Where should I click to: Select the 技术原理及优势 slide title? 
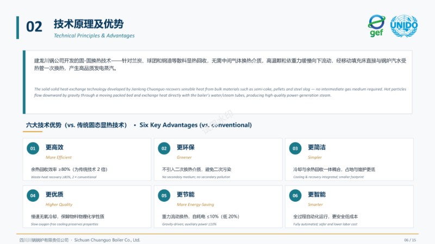(89, 24)
